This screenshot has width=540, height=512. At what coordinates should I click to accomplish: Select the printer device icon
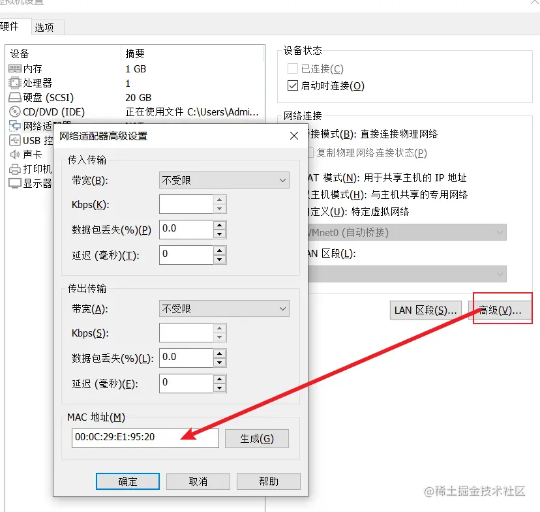[x=15, y=169]
